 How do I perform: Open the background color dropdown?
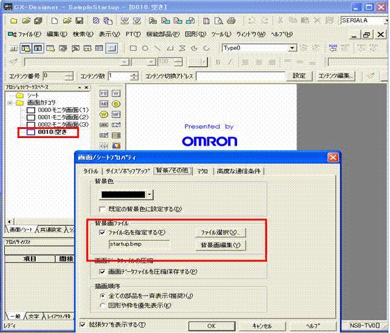pyautogui.click(x=150, y=194)
